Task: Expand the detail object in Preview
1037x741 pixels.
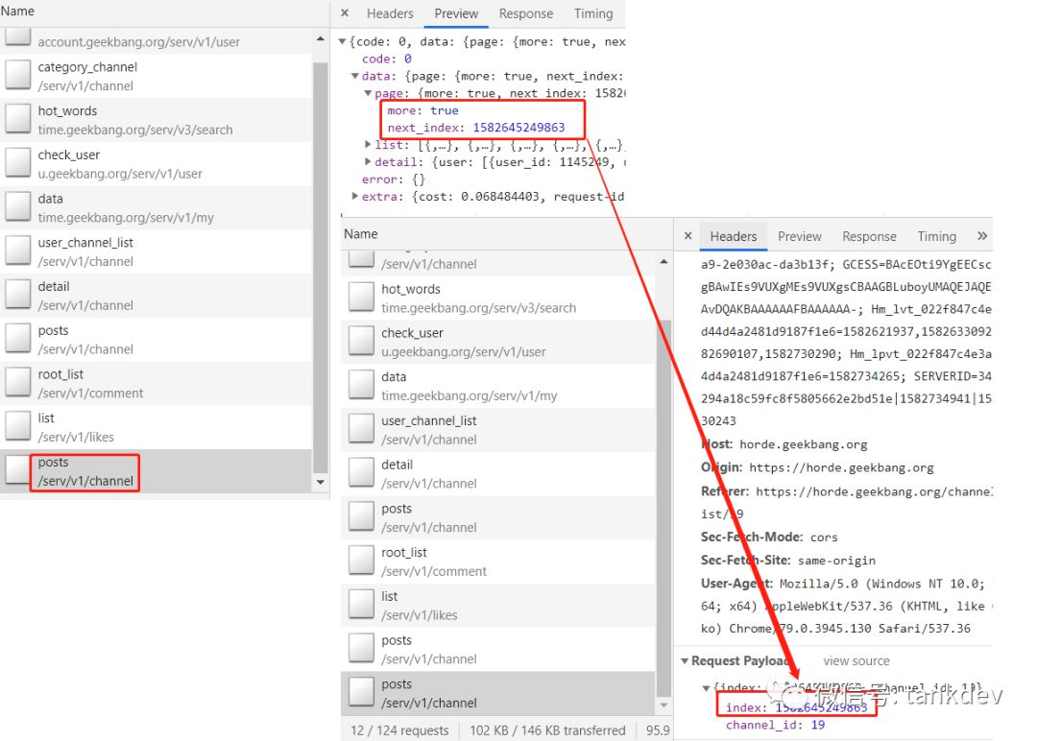Action: (368, 161)
